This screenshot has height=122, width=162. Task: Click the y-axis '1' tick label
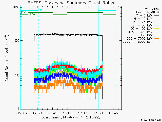click(18, 109)
